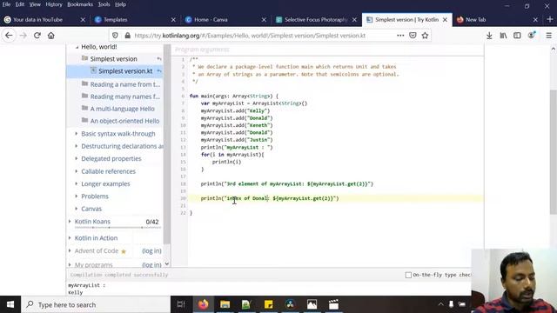The height and width of the screenshot is (313, 557).
Task: Click Kotlin Koans progress bar
Action: [117, 227]
